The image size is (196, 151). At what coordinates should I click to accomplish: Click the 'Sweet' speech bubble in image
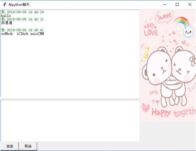[165, 17]
